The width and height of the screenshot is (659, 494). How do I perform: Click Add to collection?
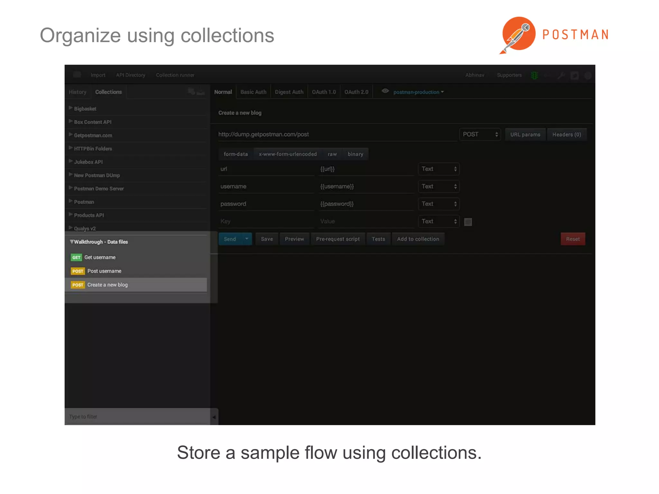(x=418, y=239)
